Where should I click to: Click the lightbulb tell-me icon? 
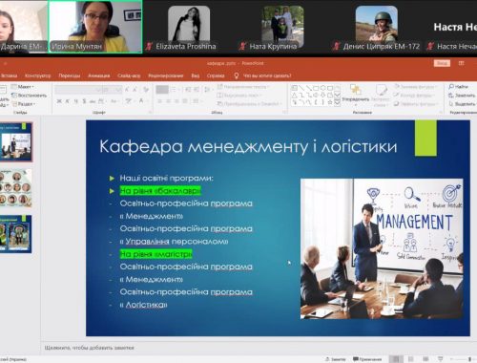click(237, 75)
